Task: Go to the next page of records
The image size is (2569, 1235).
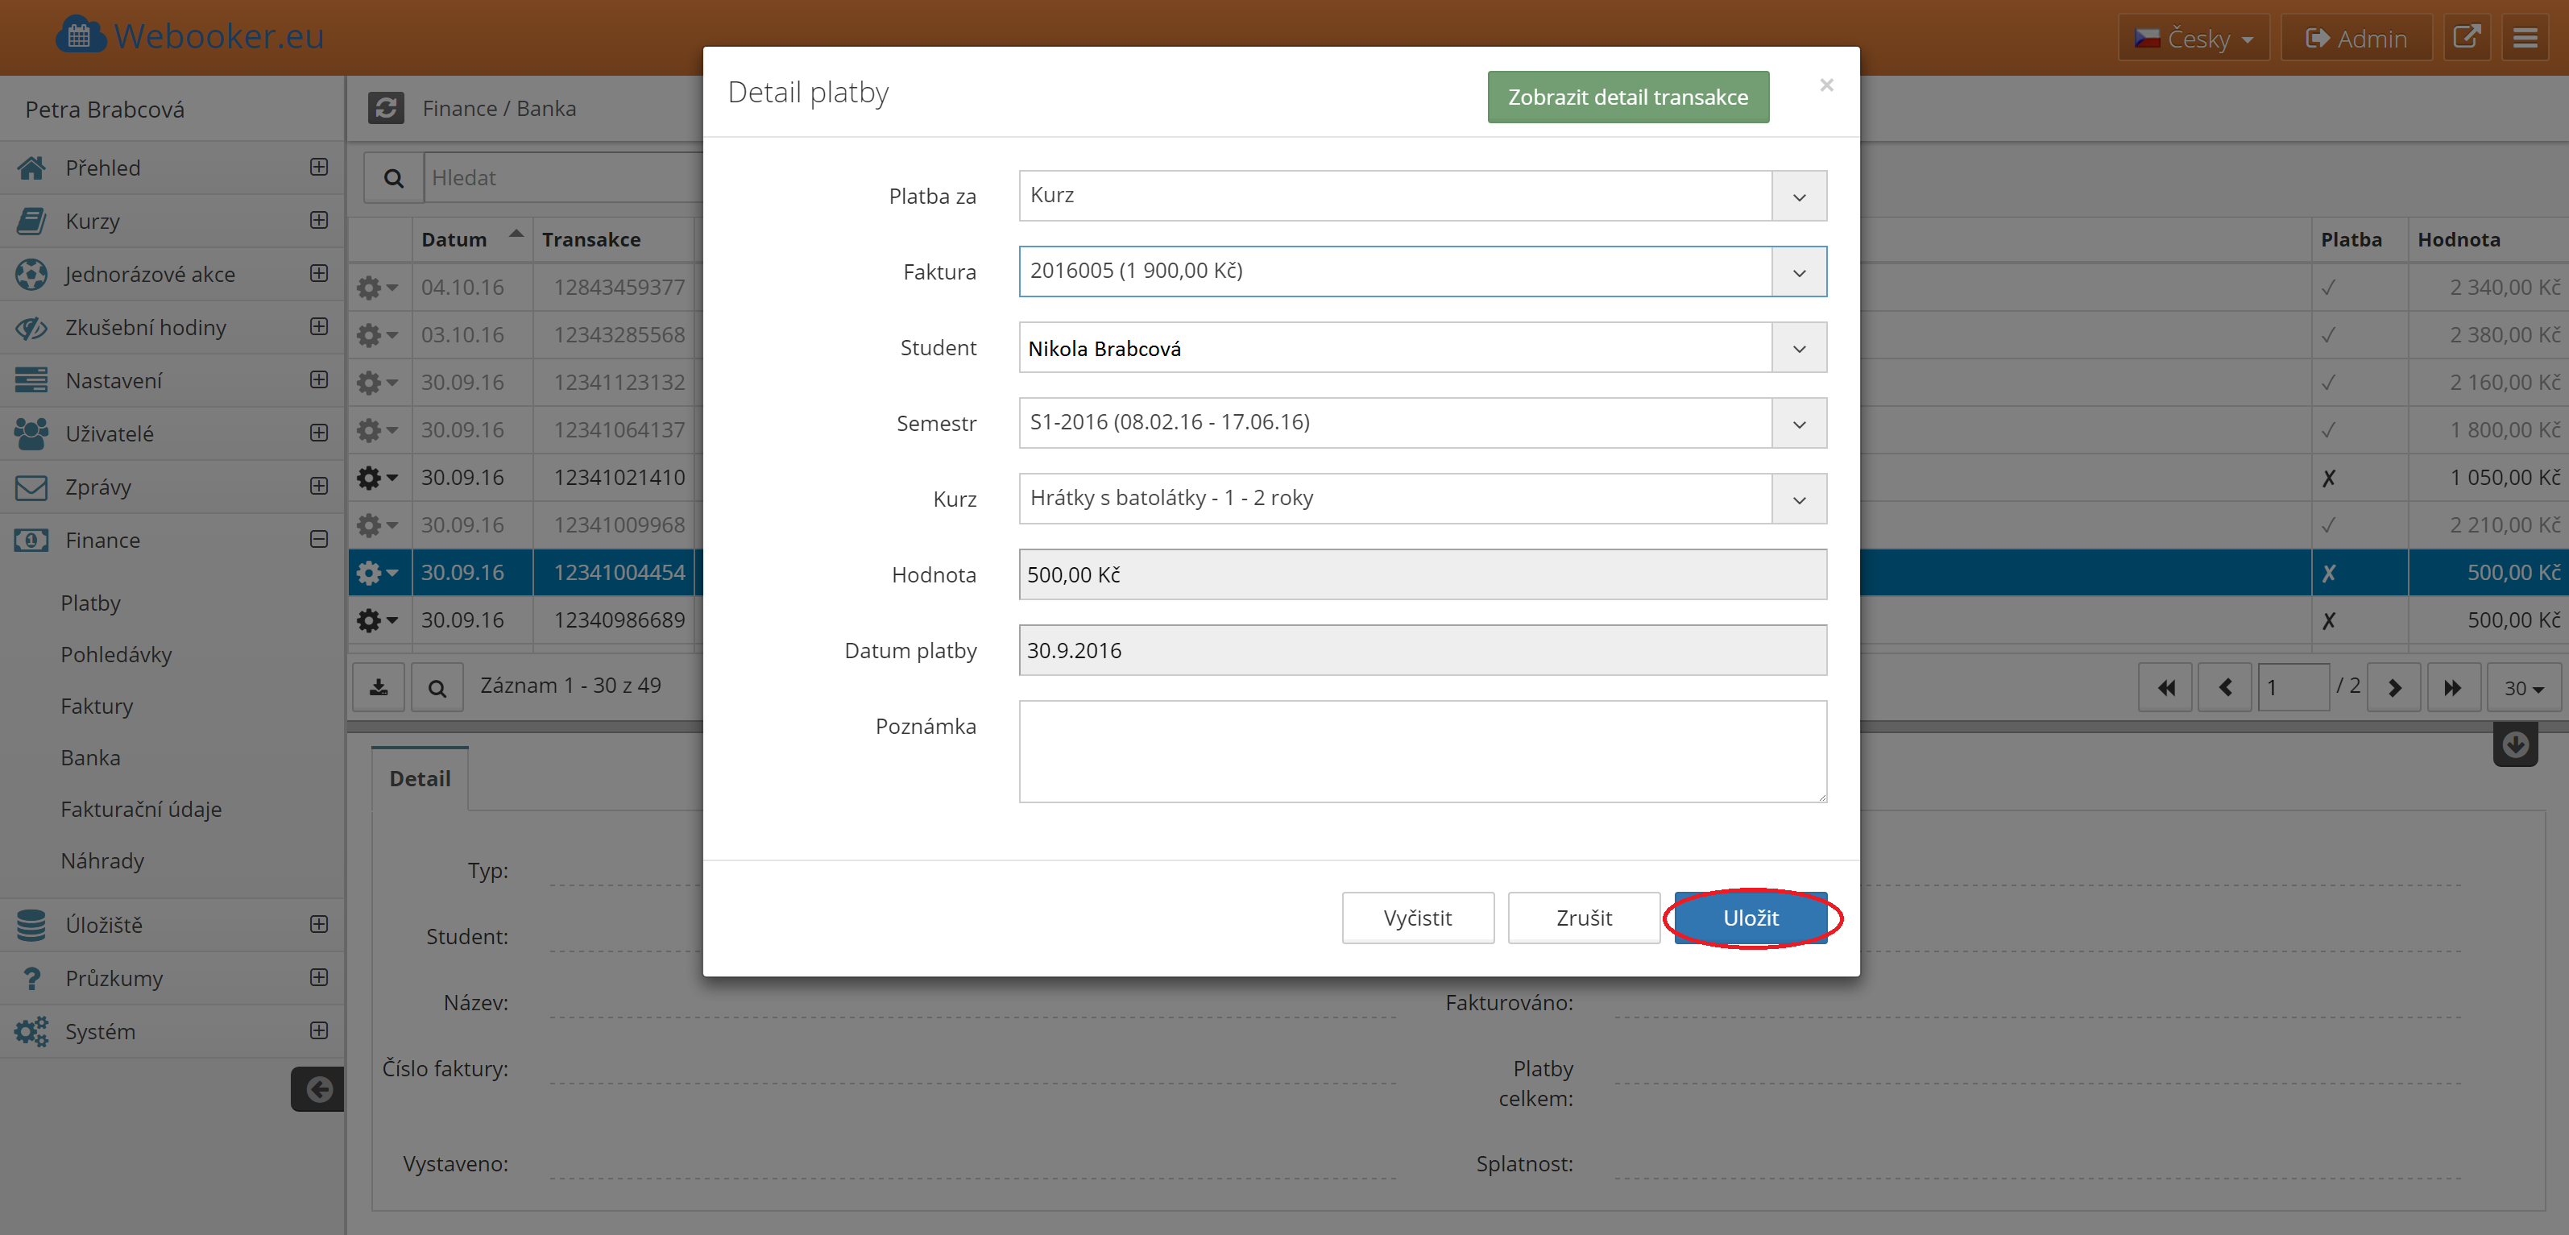Action: (x=2393, y=687)
